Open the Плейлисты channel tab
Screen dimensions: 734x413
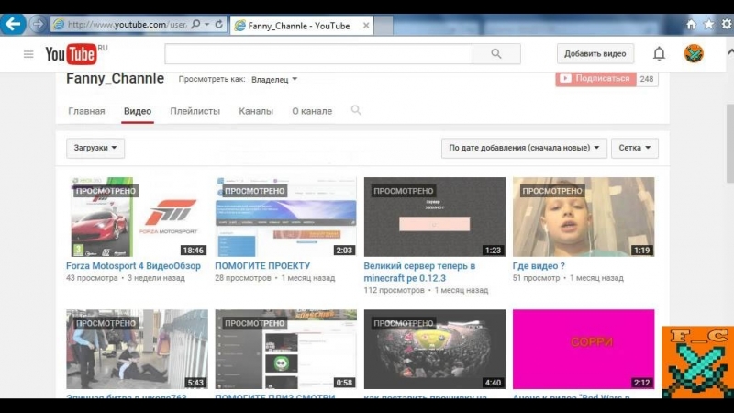click(x=195, y=111)
